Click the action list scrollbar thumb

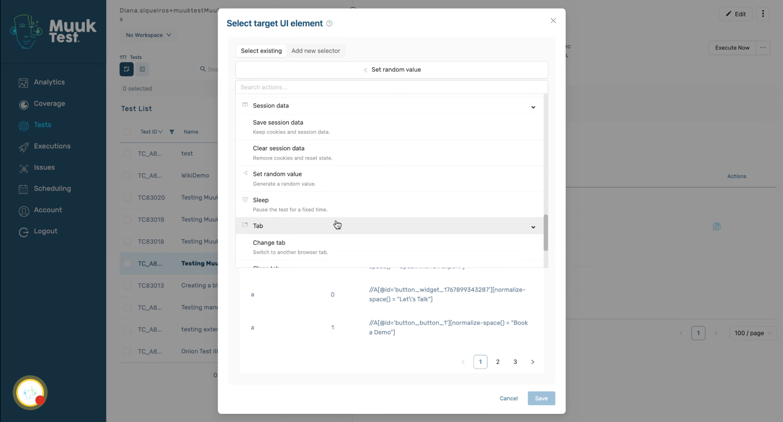(x=546, y=233)
